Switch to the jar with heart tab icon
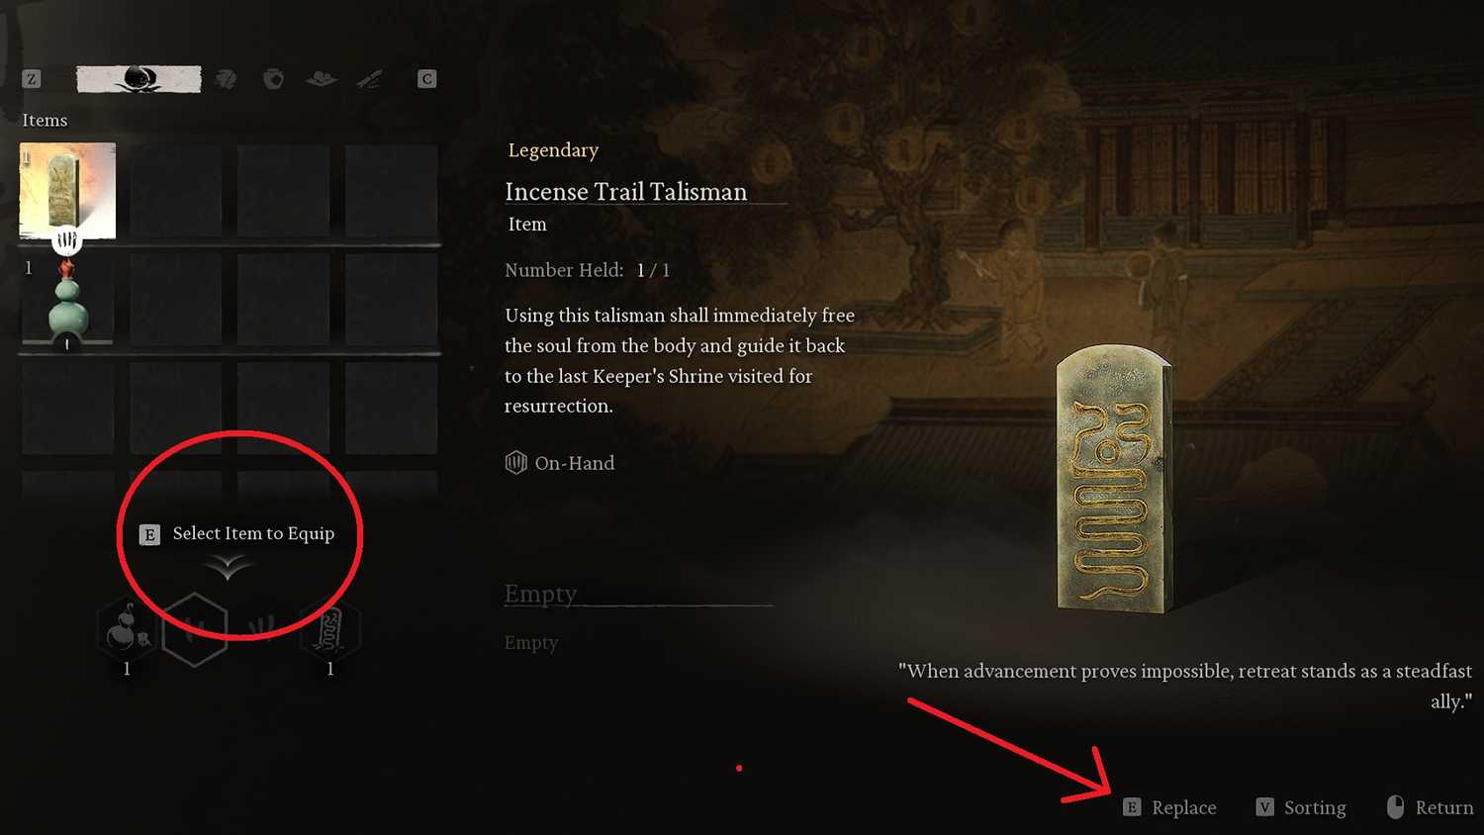Image resolution: width=1484 pixels, height=835 pixels. (274, 79)
